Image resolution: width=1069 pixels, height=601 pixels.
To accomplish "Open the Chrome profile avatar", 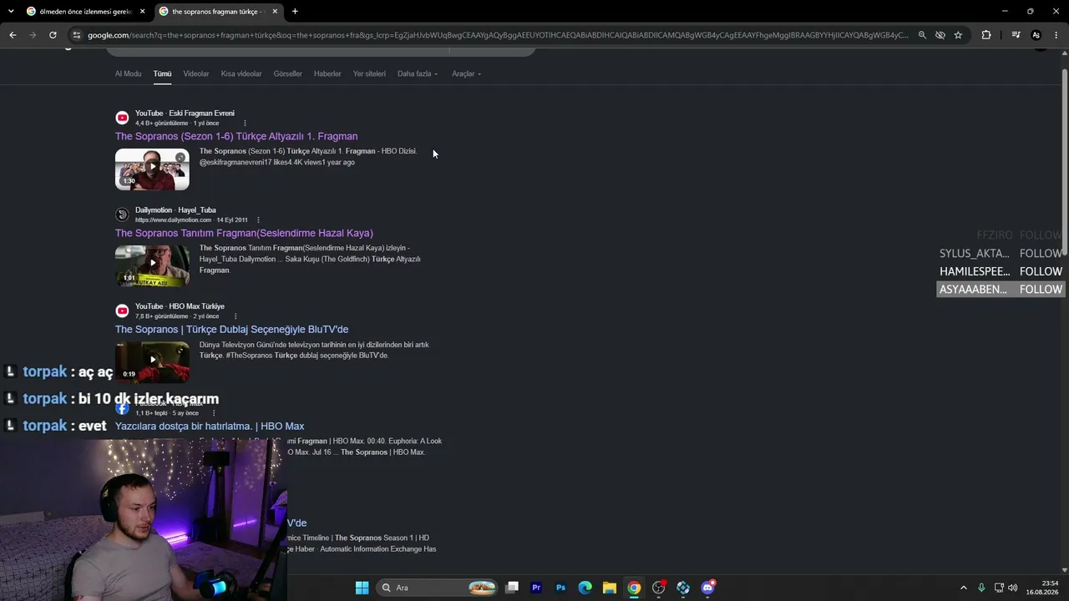I will 1036,35.
